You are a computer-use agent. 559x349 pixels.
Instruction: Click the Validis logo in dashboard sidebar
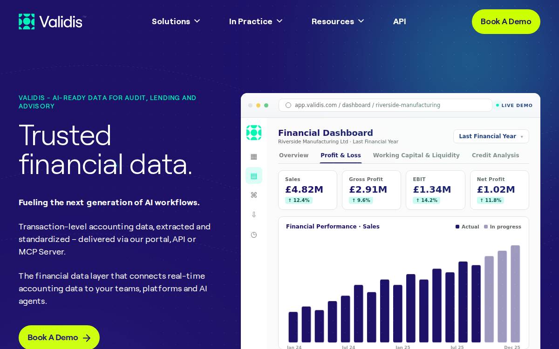click(254, 133)
